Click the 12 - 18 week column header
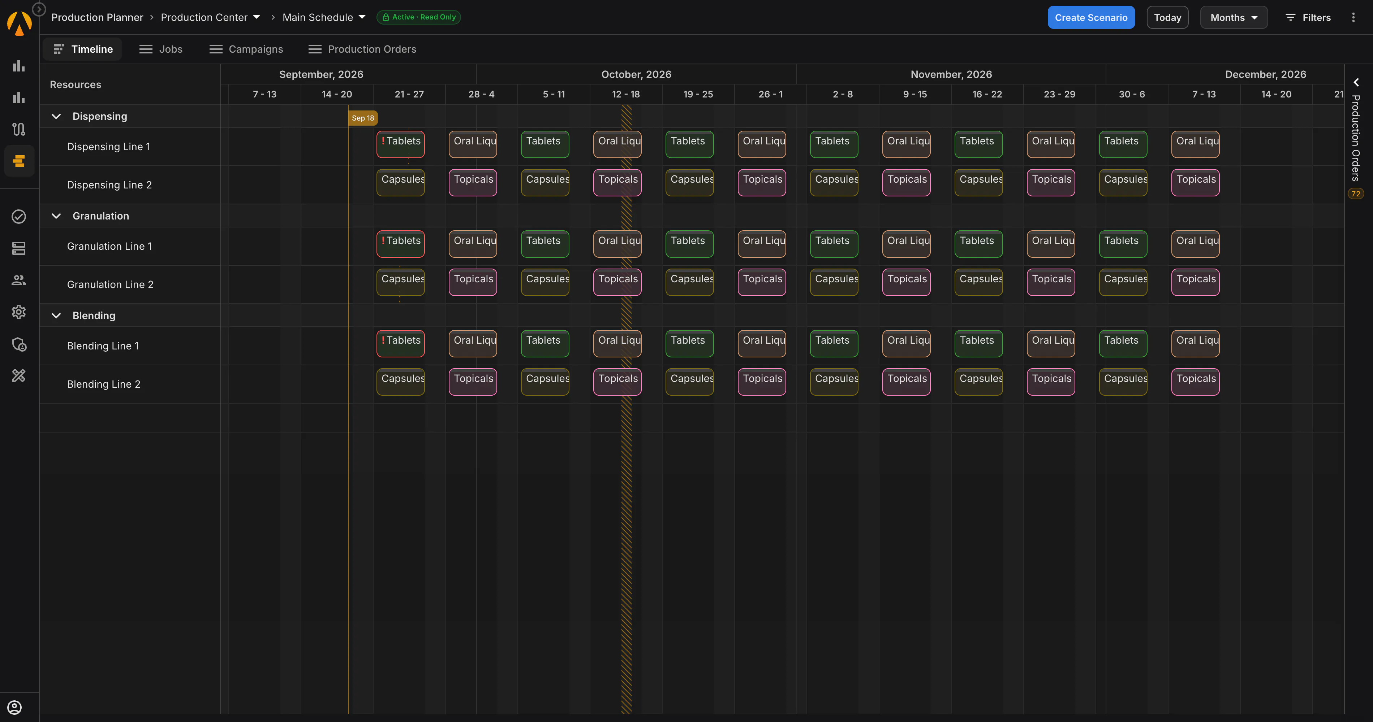This screenshot has width=1373, height=722. (x=626, y=94)
